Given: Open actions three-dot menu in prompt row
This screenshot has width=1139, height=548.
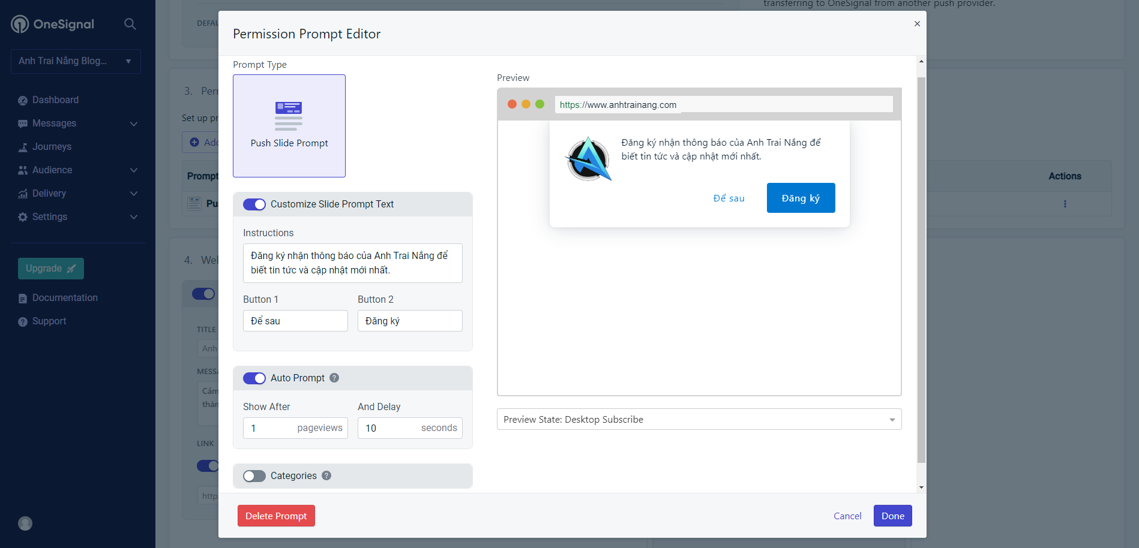Looking at the screenshot, I should (1065, 204).
